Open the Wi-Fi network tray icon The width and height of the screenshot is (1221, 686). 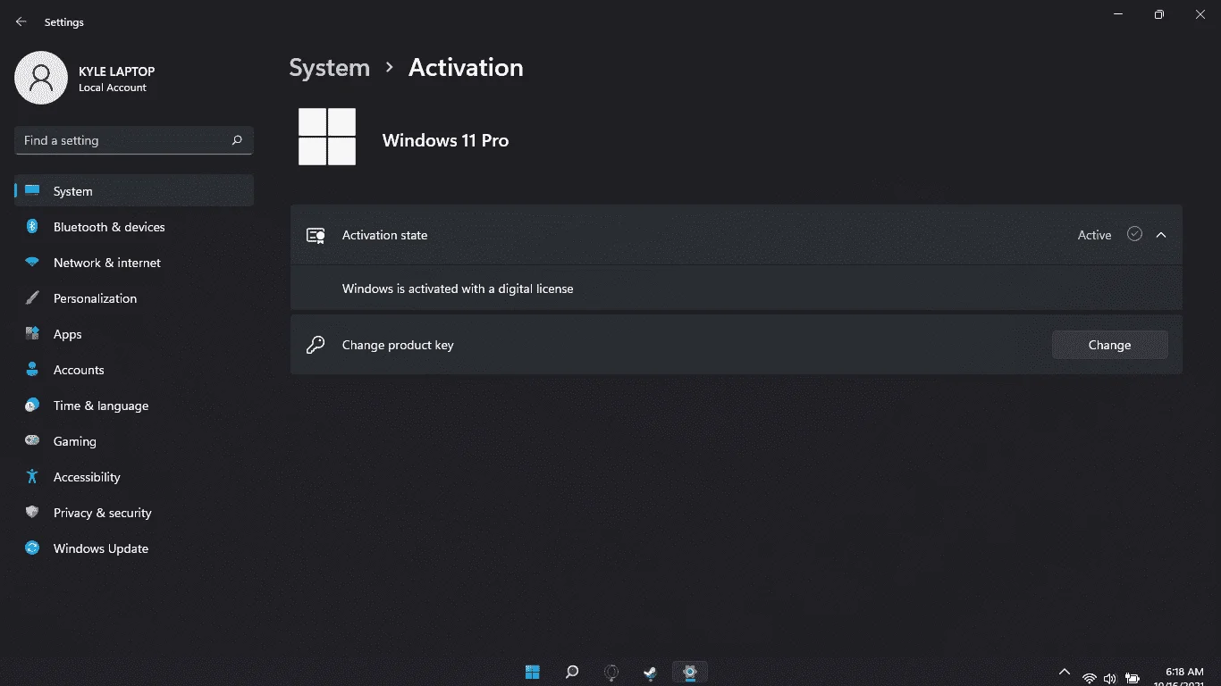click(1089, 678)
